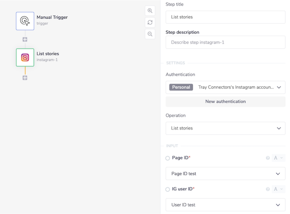This screenshot has height=214, width=290.
Task: Click the reset view refresh icon
Action: coord(150,22)
